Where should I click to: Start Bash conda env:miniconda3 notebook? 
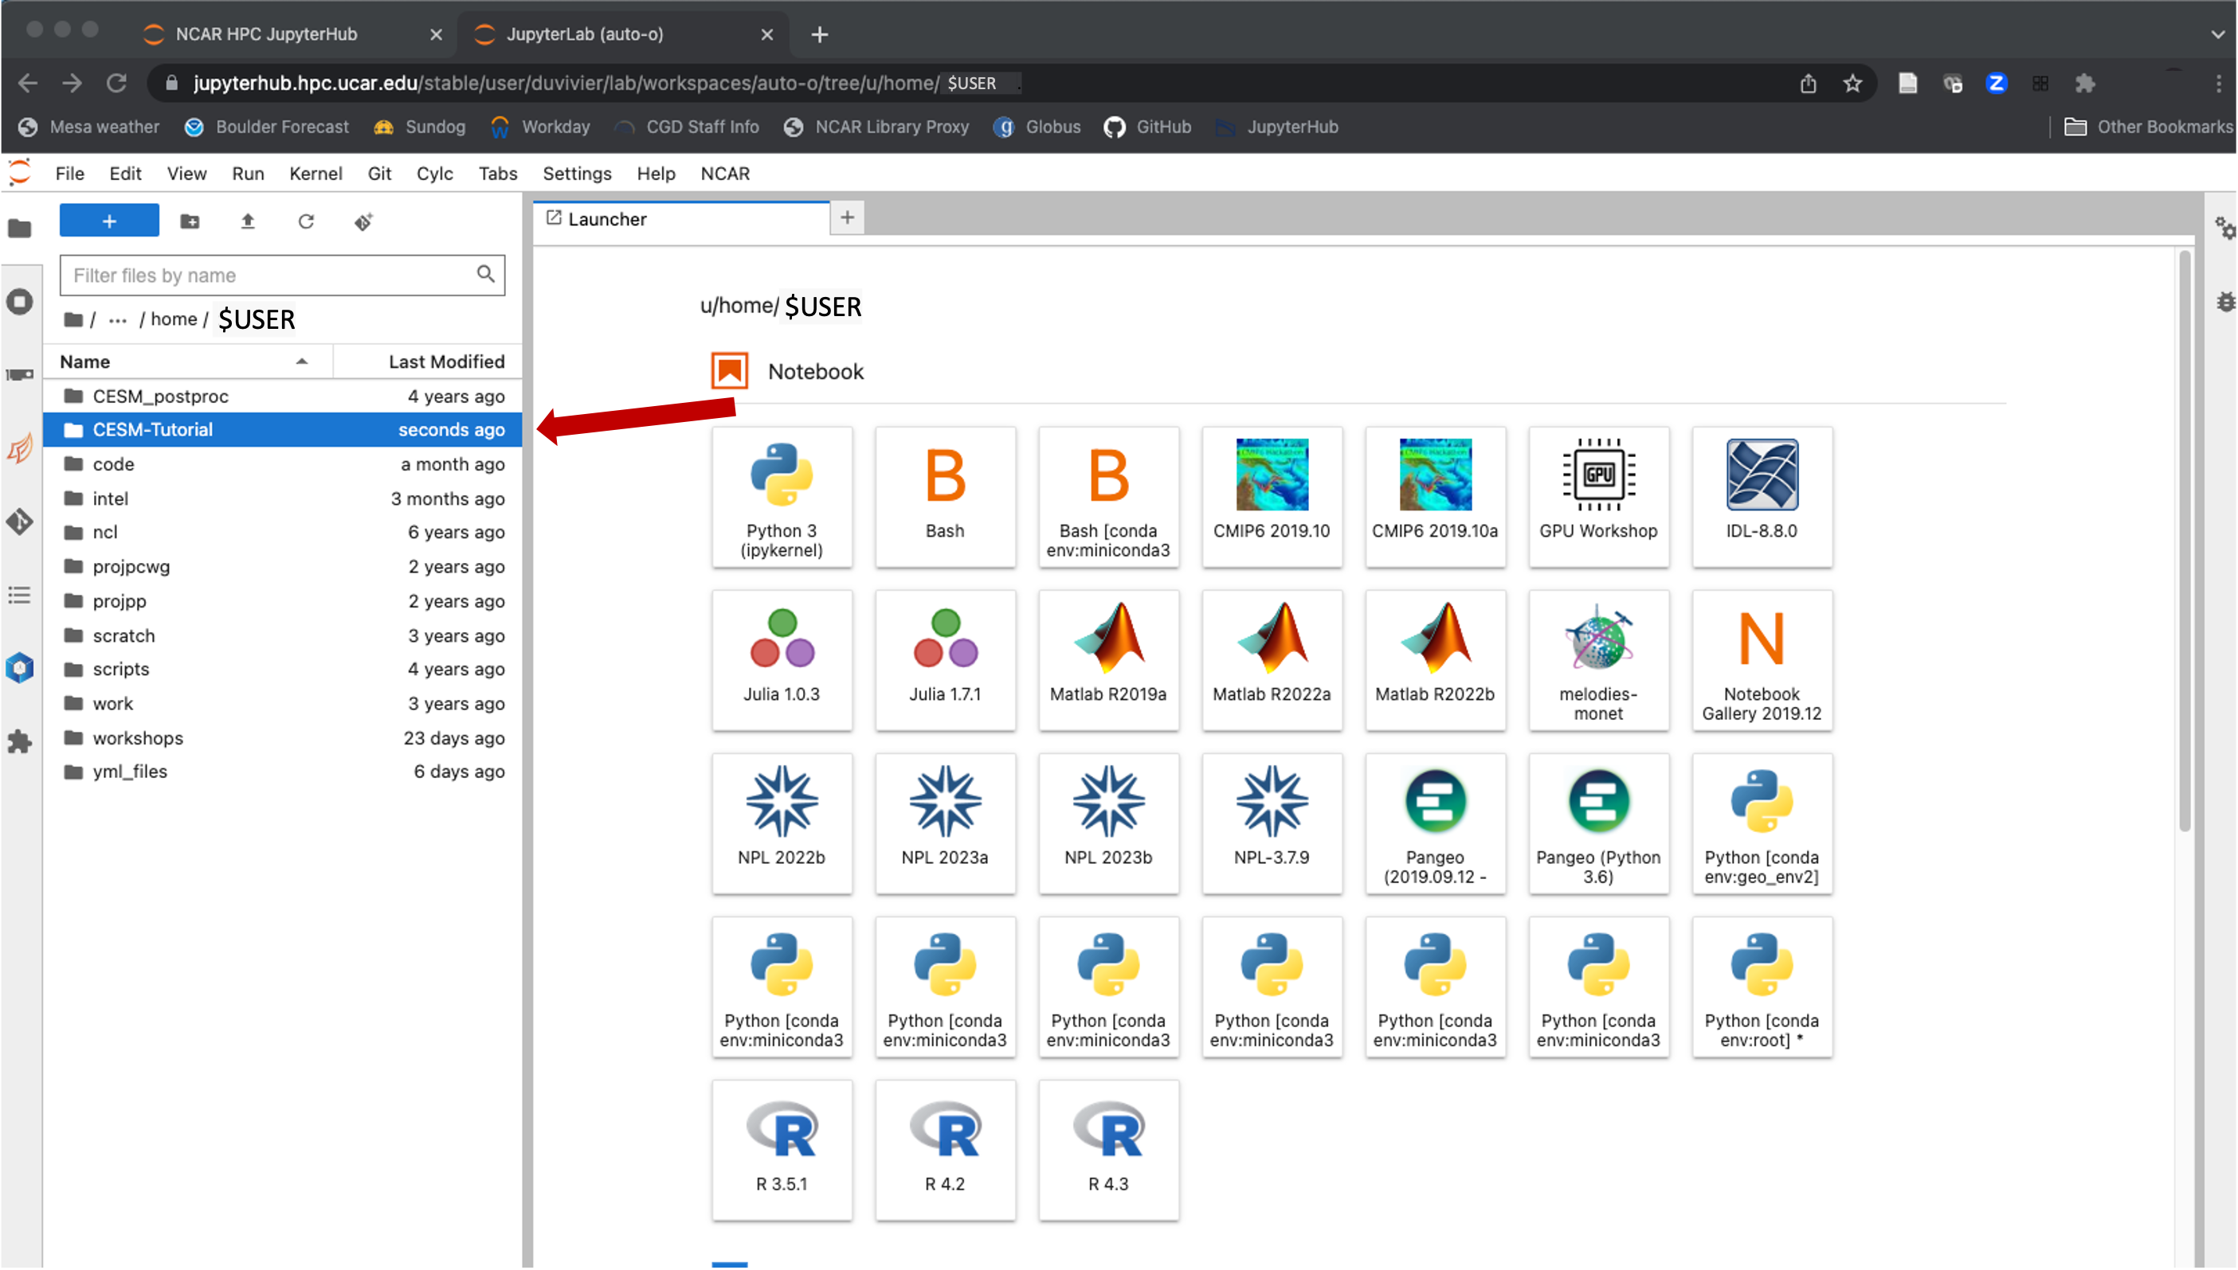(x=1108, y=497)
